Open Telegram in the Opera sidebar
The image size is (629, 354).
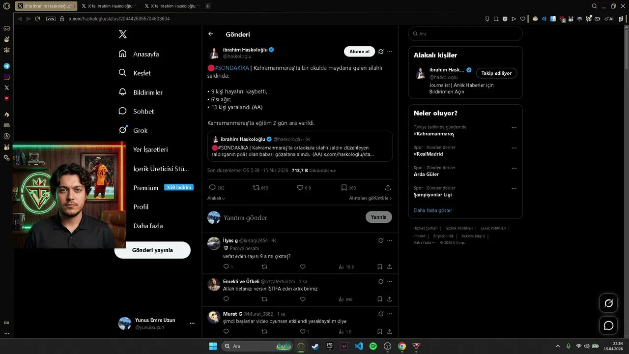[6, 66]
